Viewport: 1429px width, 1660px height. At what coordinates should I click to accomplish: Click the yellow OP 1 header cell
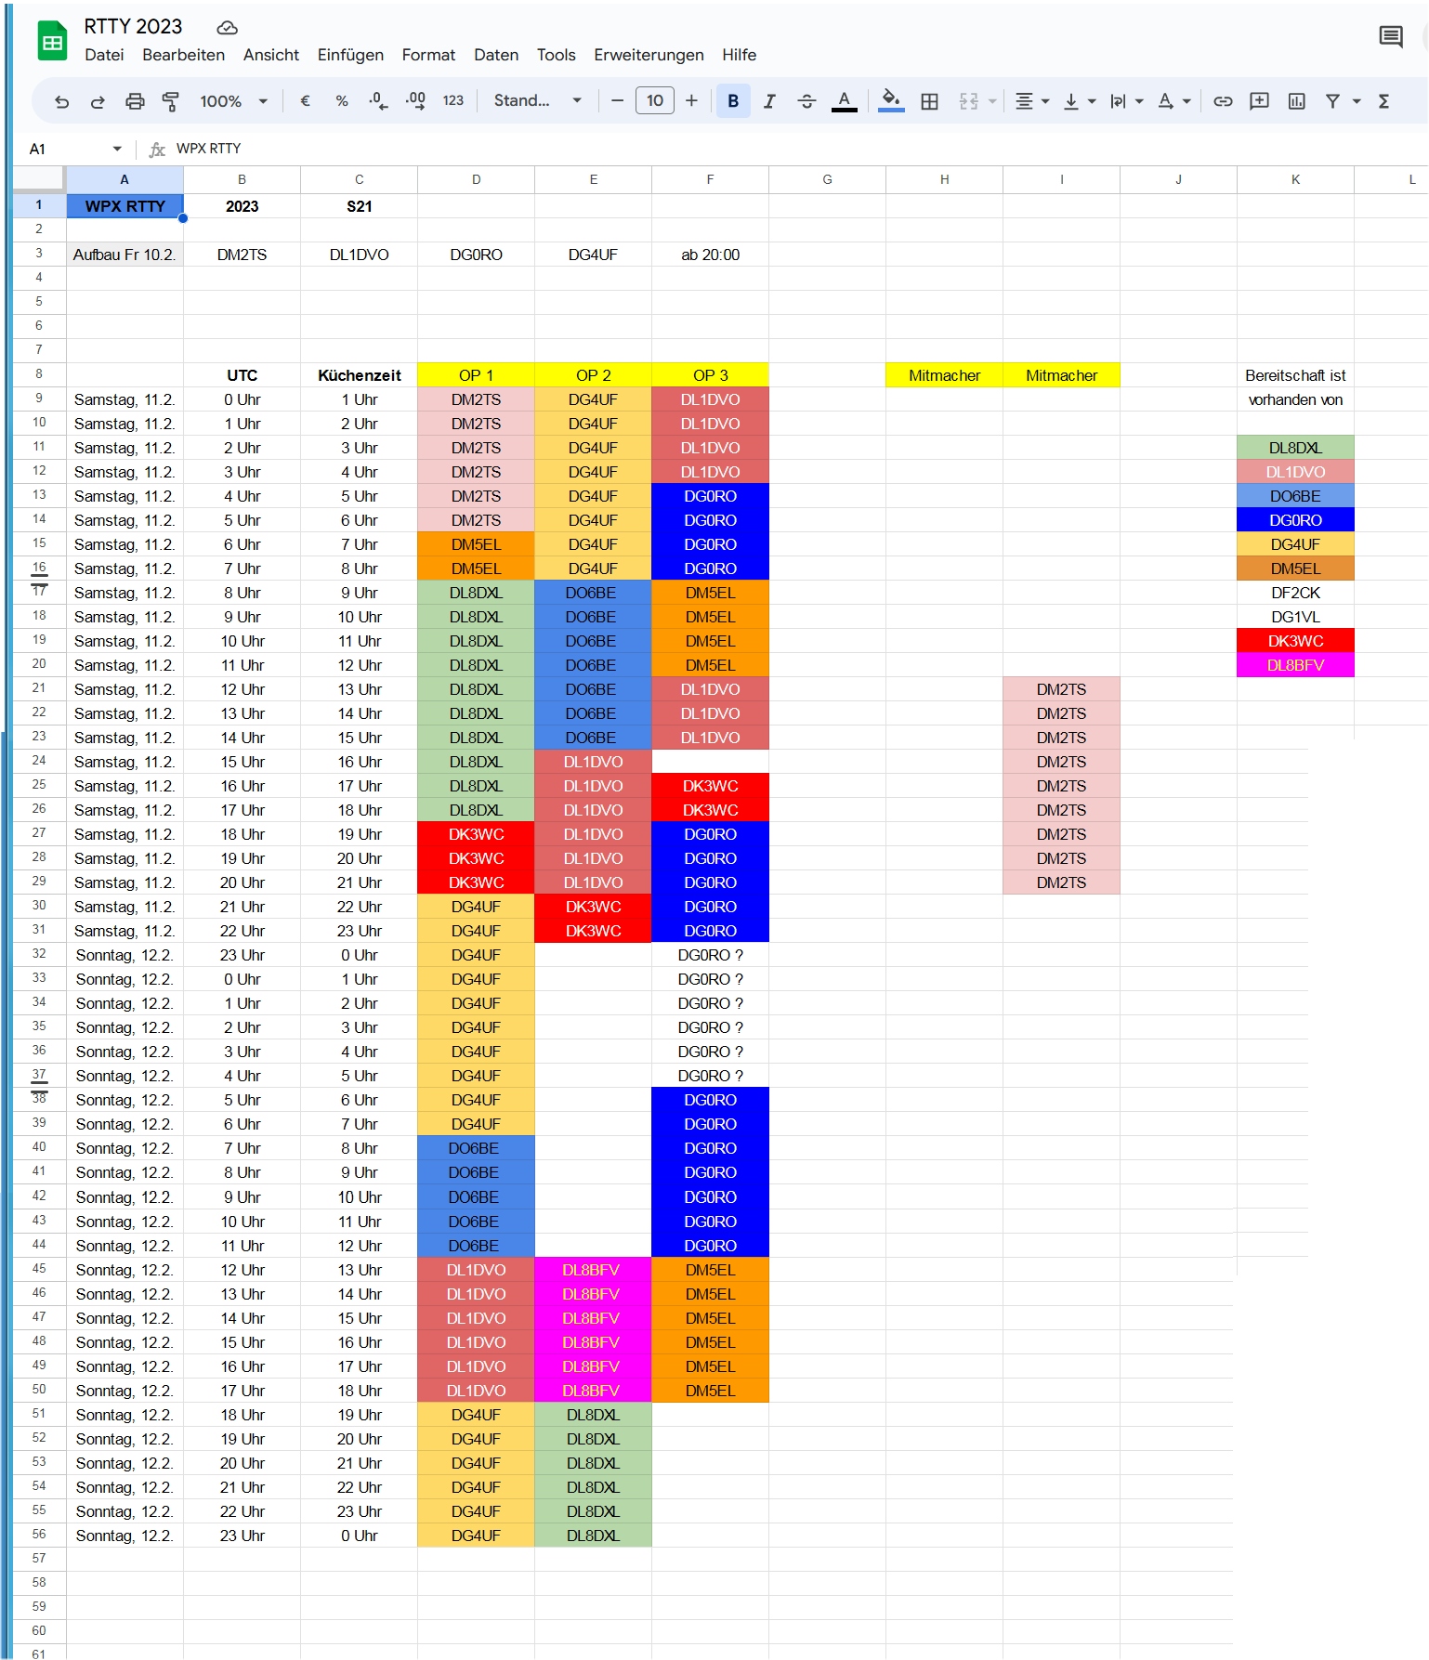point(476,375)
